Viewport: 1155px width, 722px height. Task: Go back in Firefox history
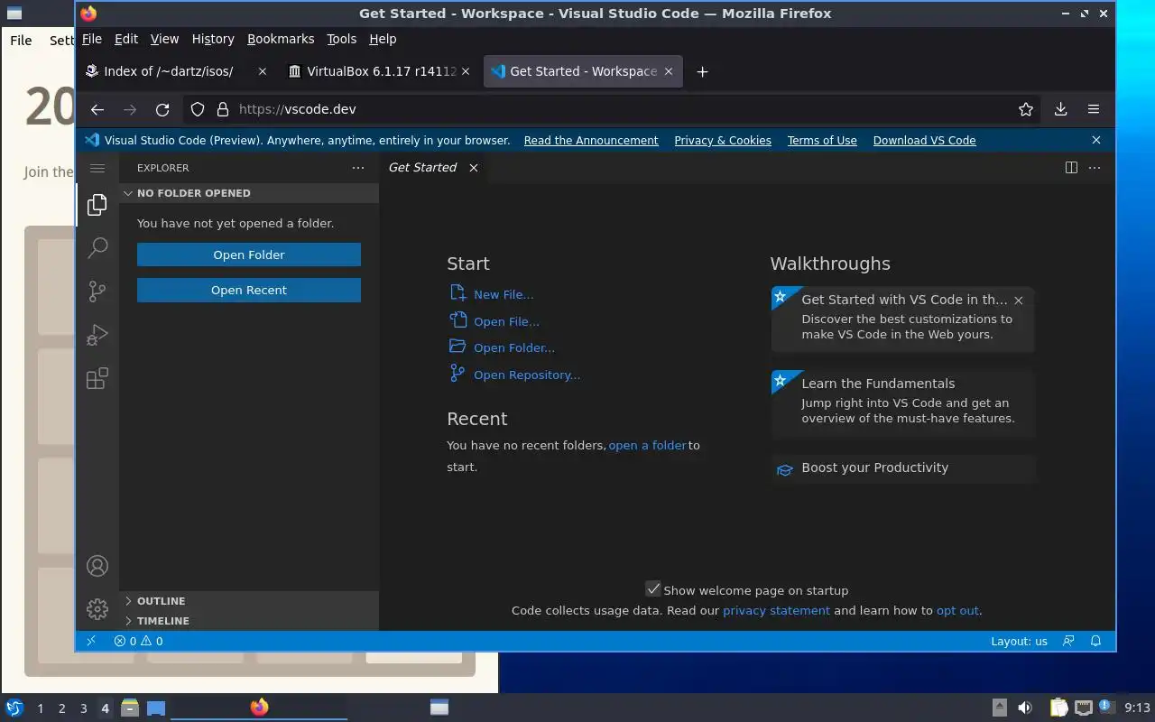(97, 109)
